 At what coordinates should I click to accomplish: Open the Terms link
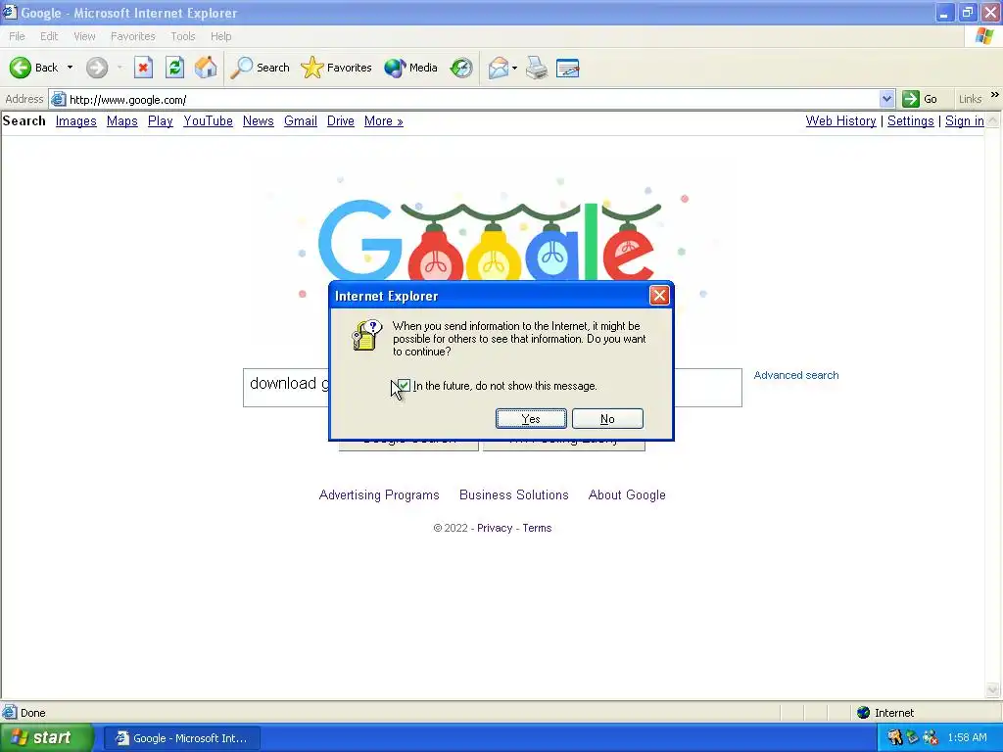(537, 528)
